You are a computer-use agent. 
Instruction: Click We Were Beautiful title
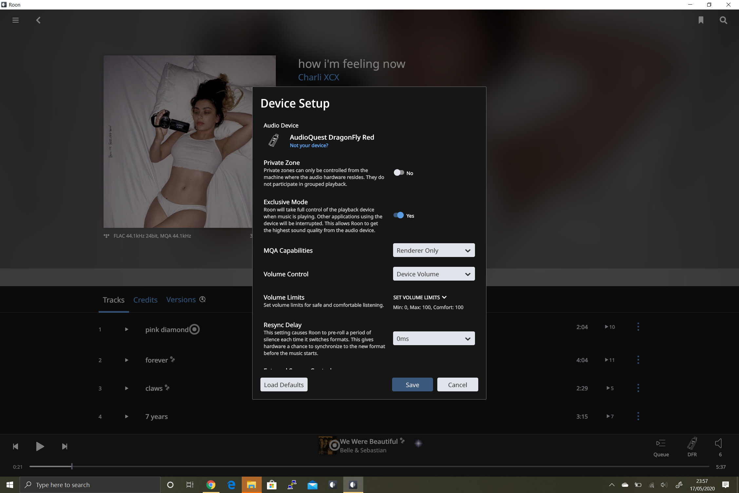coord(369,441)
